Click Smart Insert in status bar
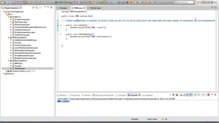Screen dimensions: 219x123 tap(152, 119)
